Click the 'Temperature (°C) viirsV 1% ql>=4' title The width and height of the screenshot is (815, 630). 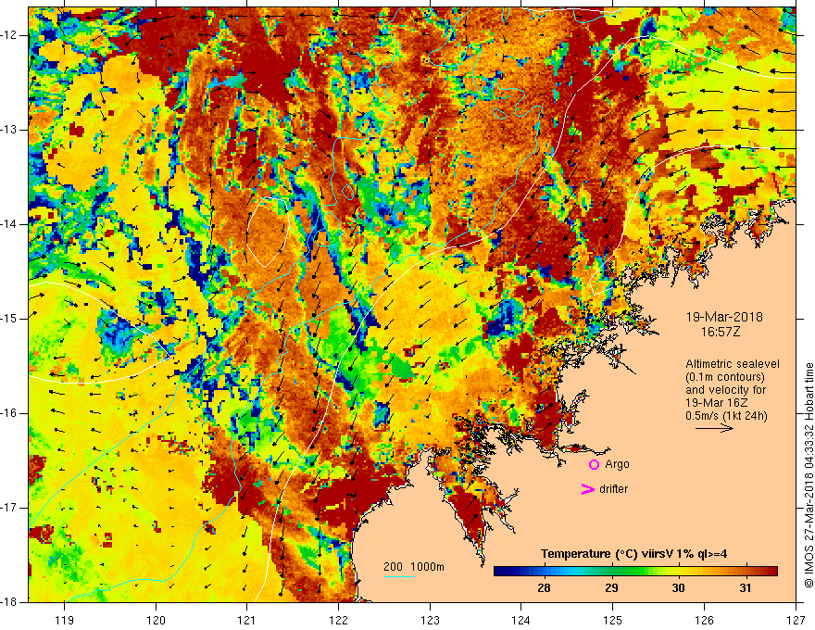634,554
